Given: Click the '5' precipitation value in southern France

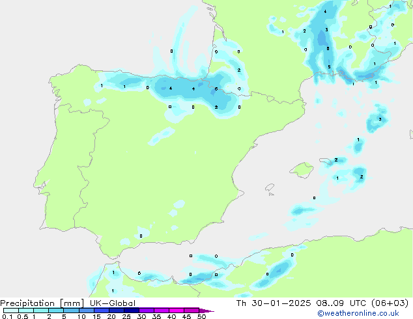Looking at the screenshot, I should point(329,67).
